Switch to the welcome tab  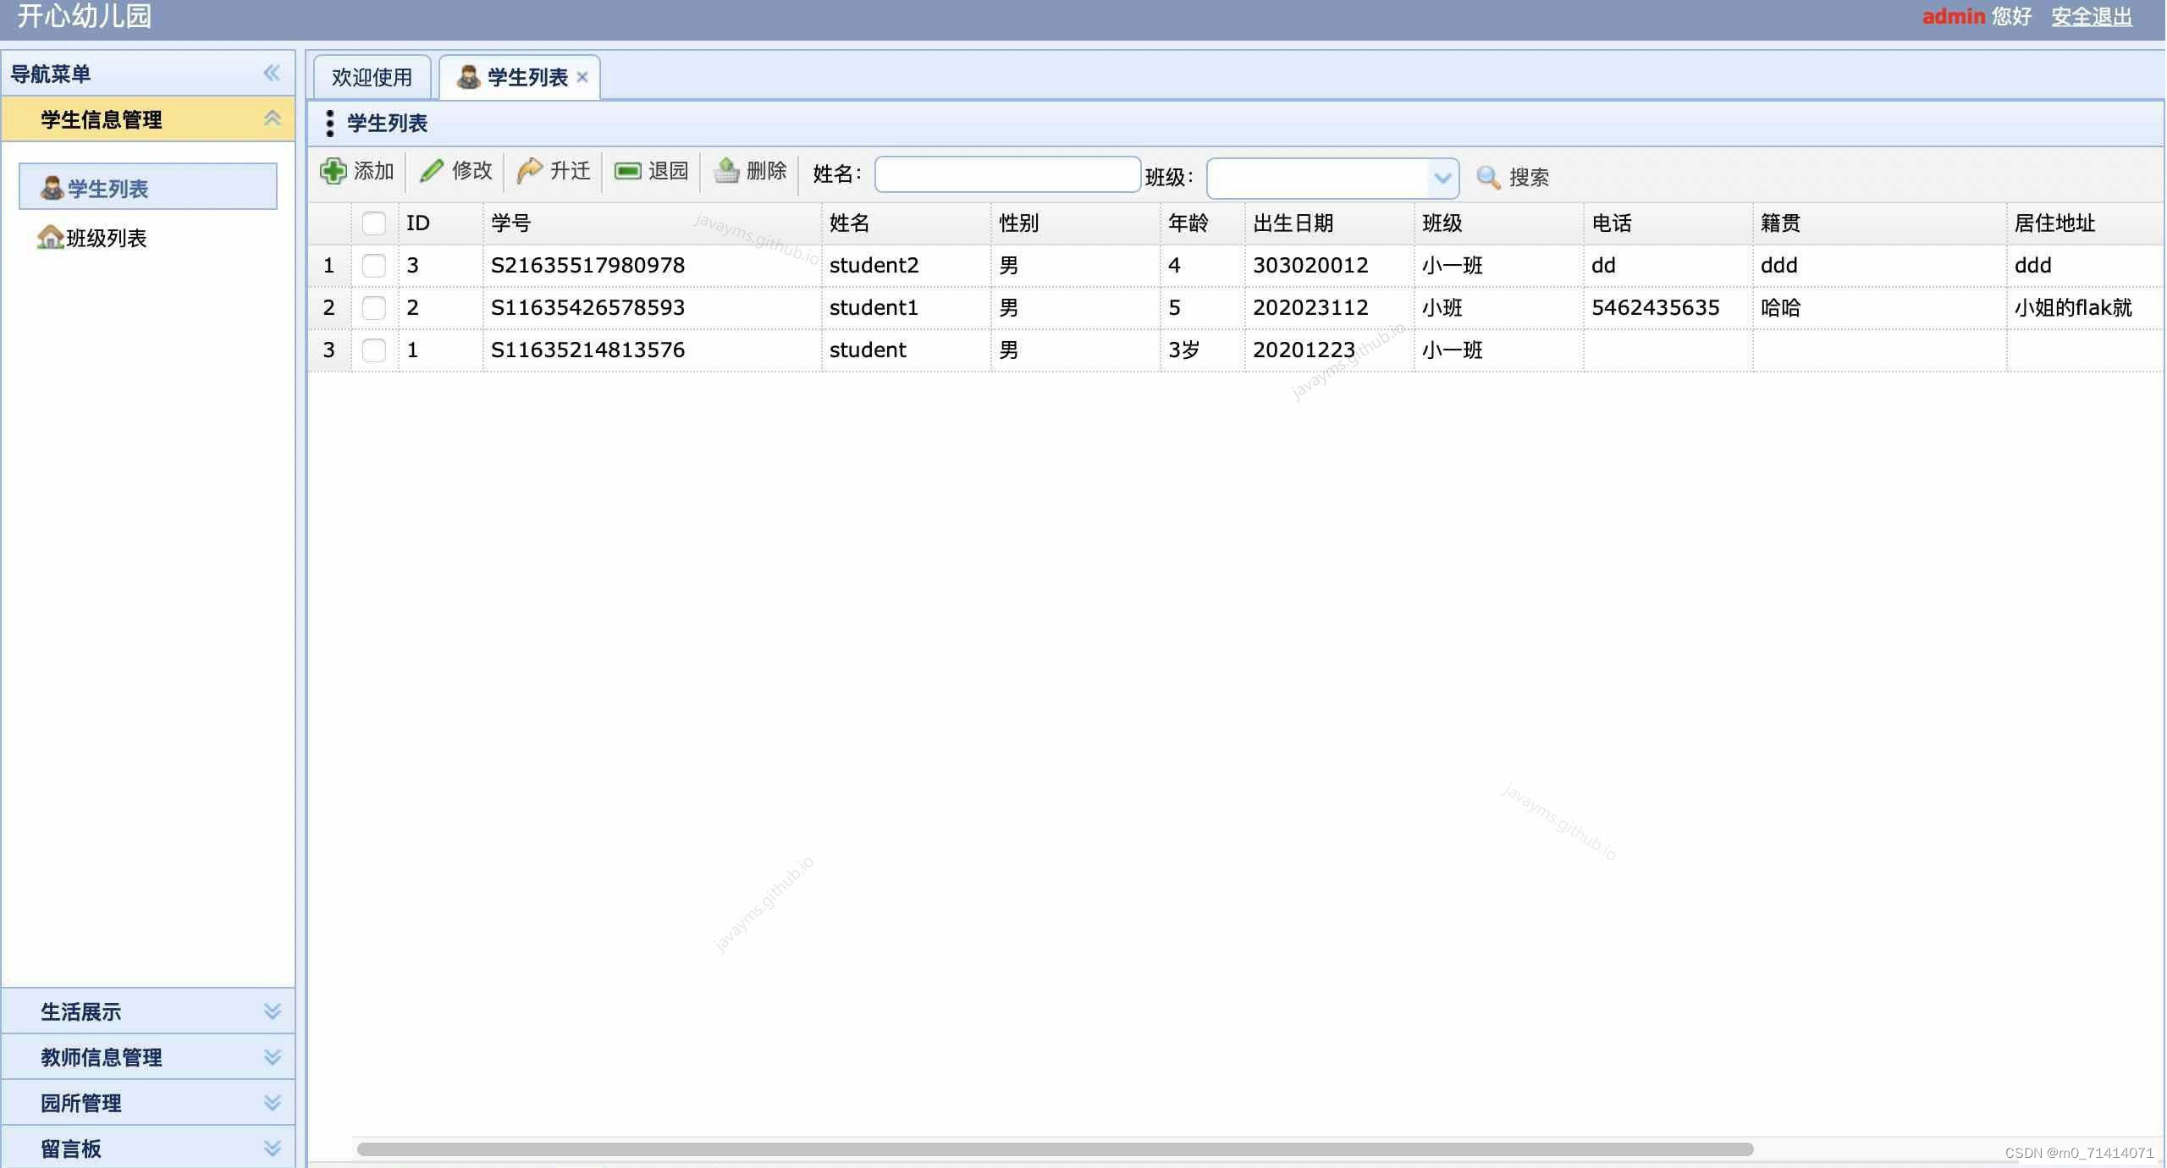tap(372, 77)
